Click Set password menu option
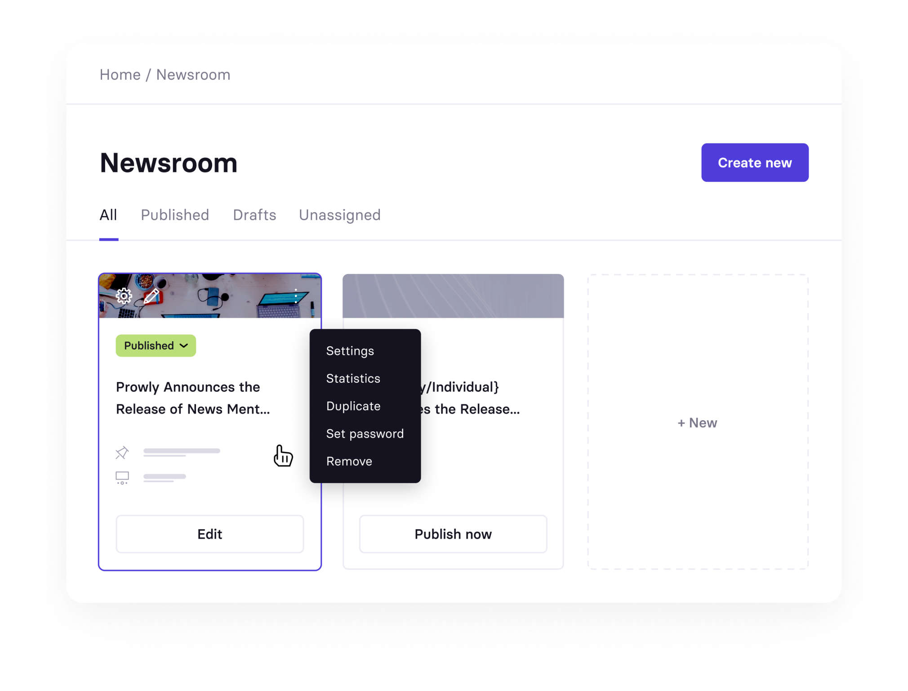 (365, 434)
